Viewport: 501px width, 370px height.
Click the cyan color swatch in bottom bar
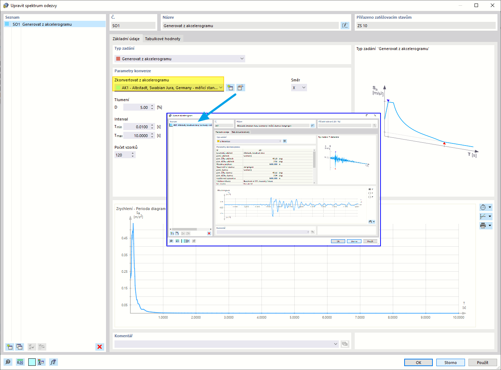click(32, 362)
